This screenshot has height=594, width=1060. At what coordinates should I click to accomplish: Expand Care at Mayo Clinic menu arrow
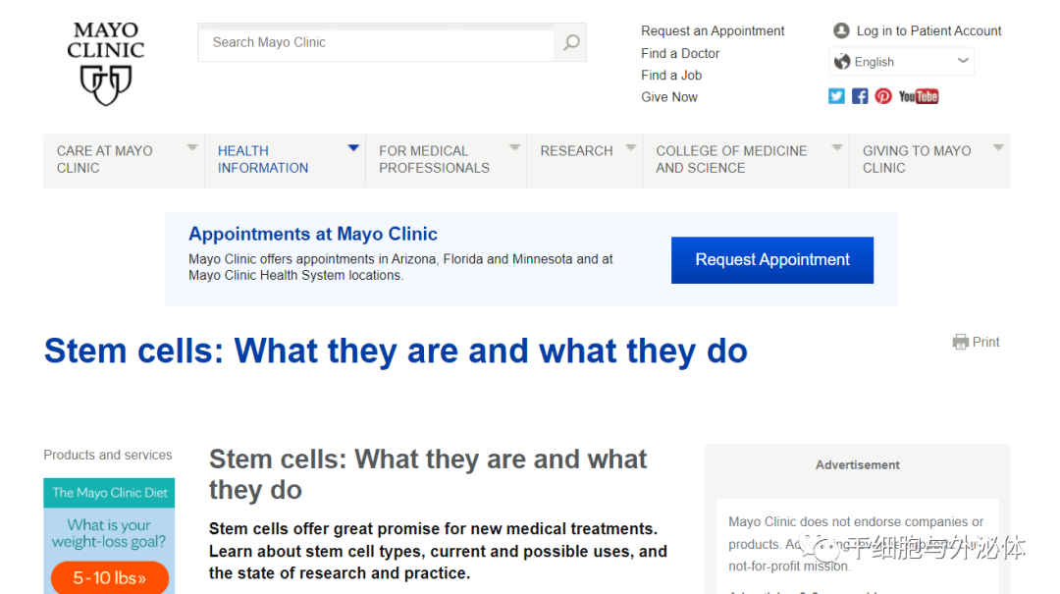(x=192, y=147)
